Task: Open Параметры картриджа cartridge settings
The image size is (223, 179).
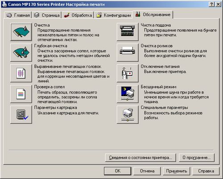Action: 21,114
